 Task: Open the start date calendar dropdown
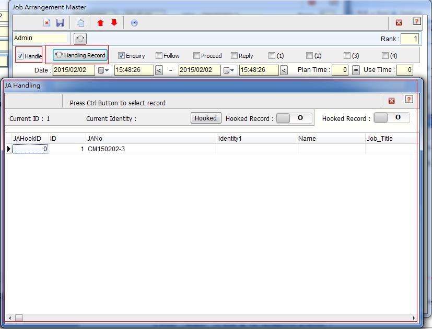(103, 70)
